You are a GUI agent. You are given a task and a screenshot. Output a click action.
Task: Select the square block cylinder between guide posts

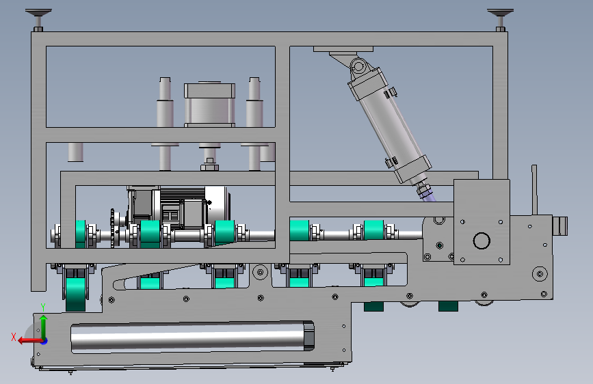209,105
